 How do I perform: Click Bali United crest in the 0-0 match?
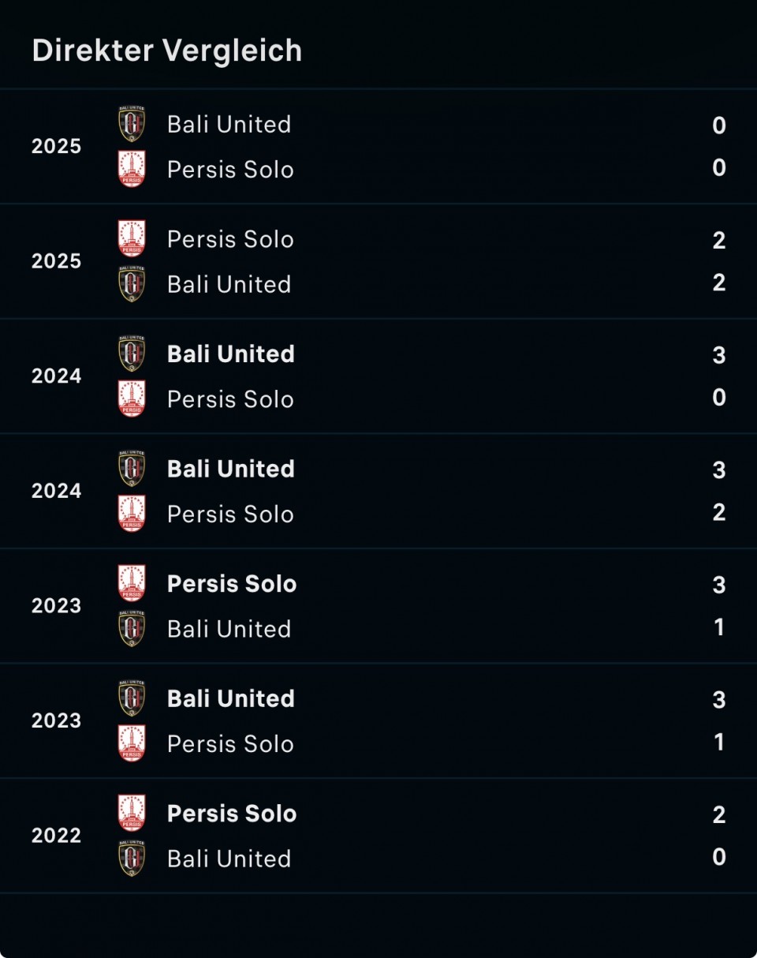click(132, 124)
